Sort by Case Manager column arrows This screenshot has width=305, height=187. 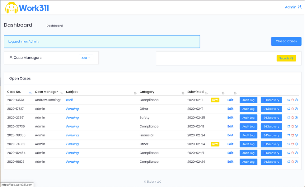coord(62,93)
